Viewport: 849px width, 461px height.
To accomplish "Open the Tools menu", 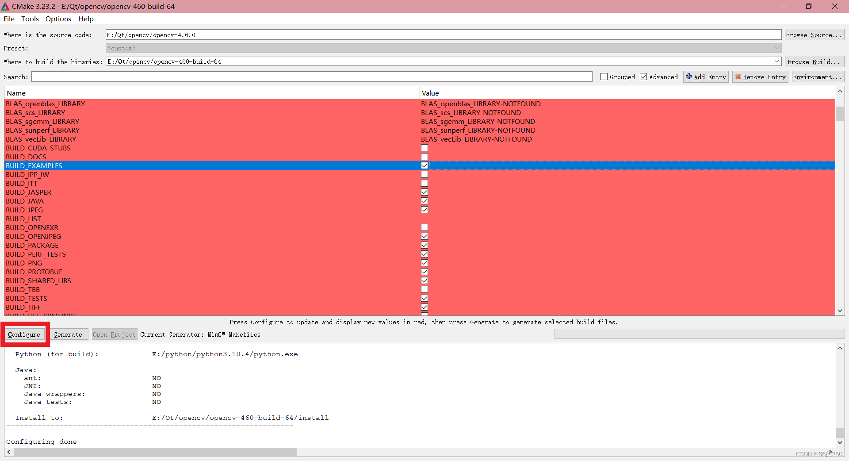I will (30, 19).
